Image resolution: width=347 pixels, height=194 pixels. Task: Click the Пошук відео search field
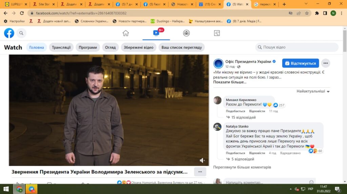[x=297, y=47]
